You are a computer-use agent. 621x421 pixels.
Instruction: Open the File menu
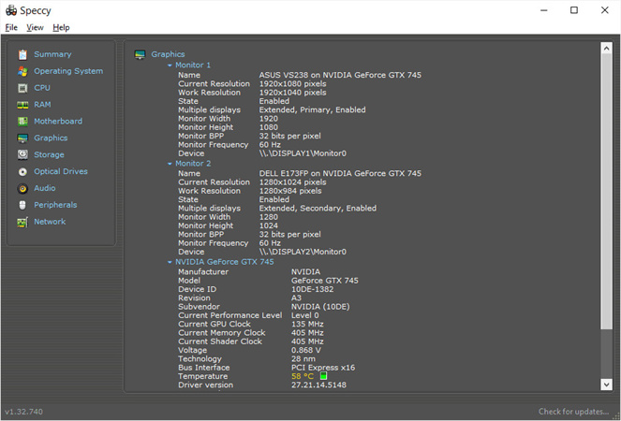click(11, 28)
